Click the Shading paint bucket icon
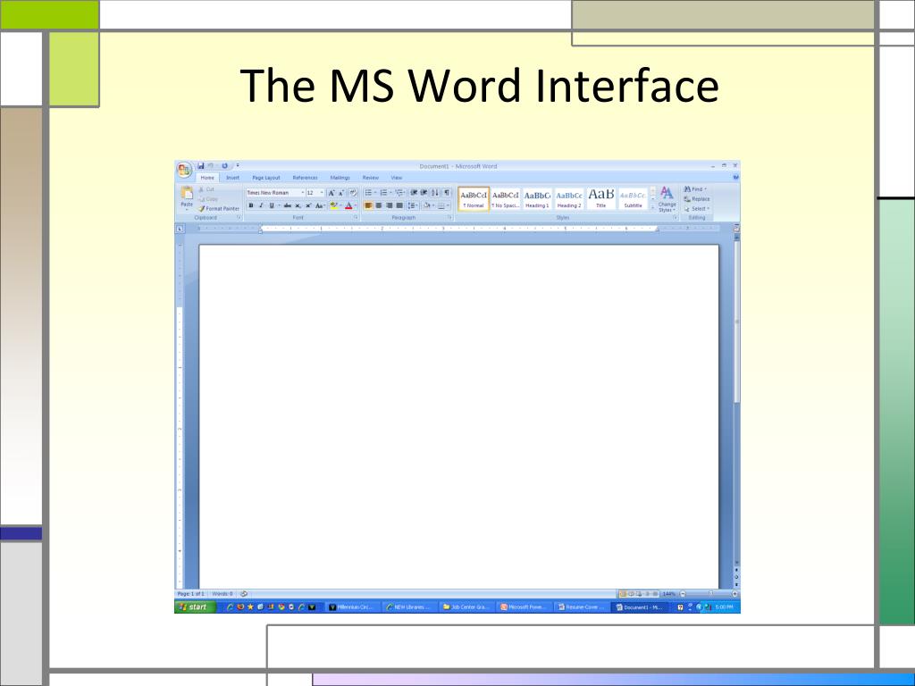This screenshot has width=915, height=686. coord(428,205)
